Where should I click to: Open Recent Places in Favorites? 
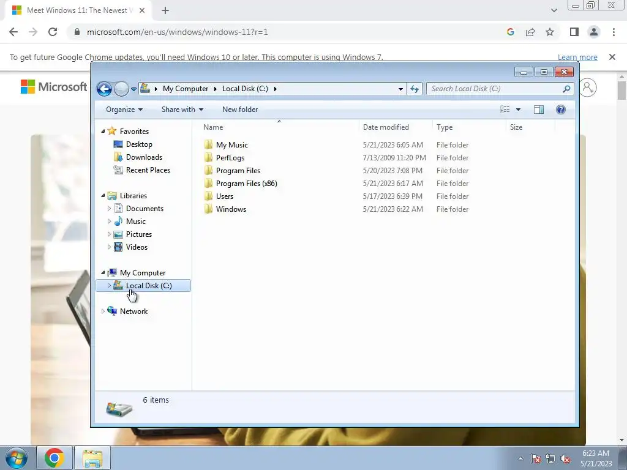tap(148, 170)
